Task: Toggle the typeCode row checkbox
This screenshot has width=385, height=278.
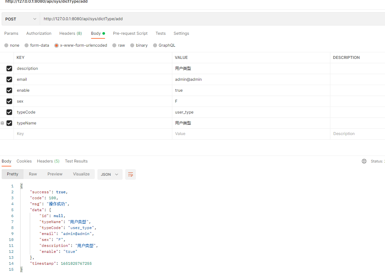Action: tap(9, 112)
